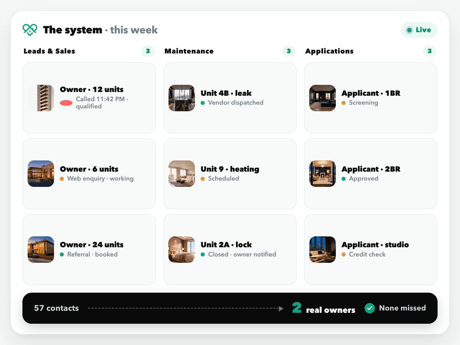460x345 pixels.
Task: Click the Owner · 12 units title
Action: click(x=92, y=89)
